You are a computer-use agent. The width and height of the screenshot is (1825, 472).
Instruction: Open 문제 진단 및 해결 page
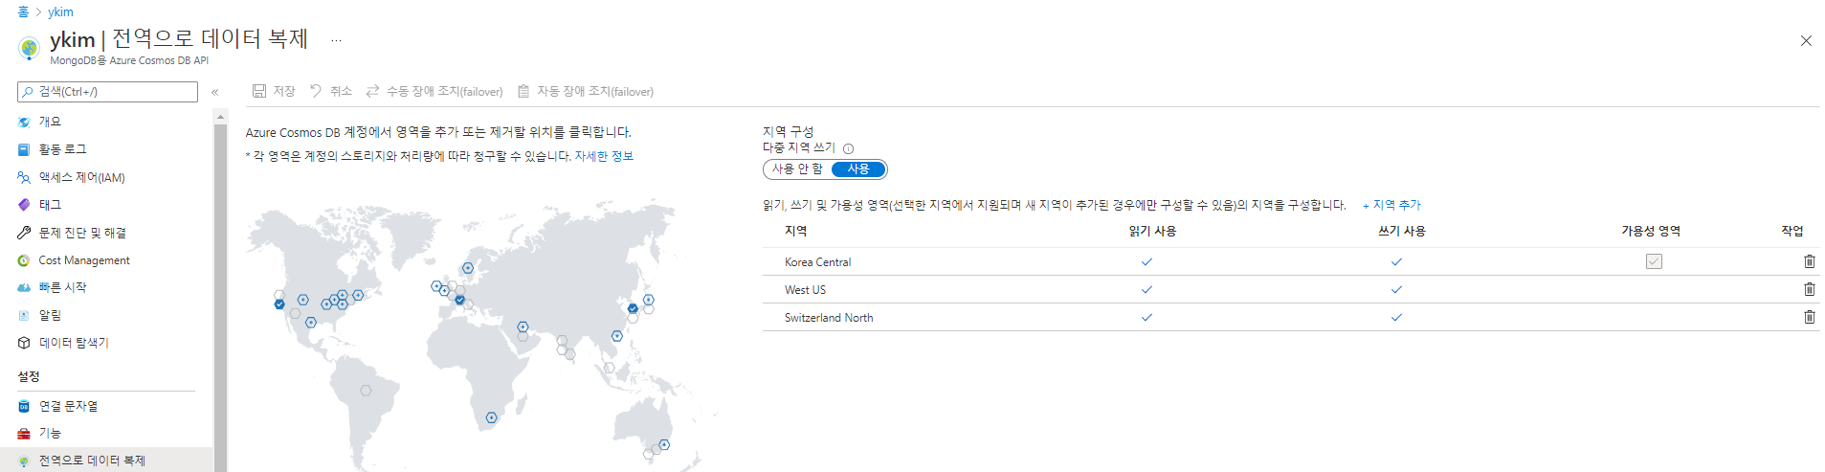pyautogui.click(x=82, y=233)
